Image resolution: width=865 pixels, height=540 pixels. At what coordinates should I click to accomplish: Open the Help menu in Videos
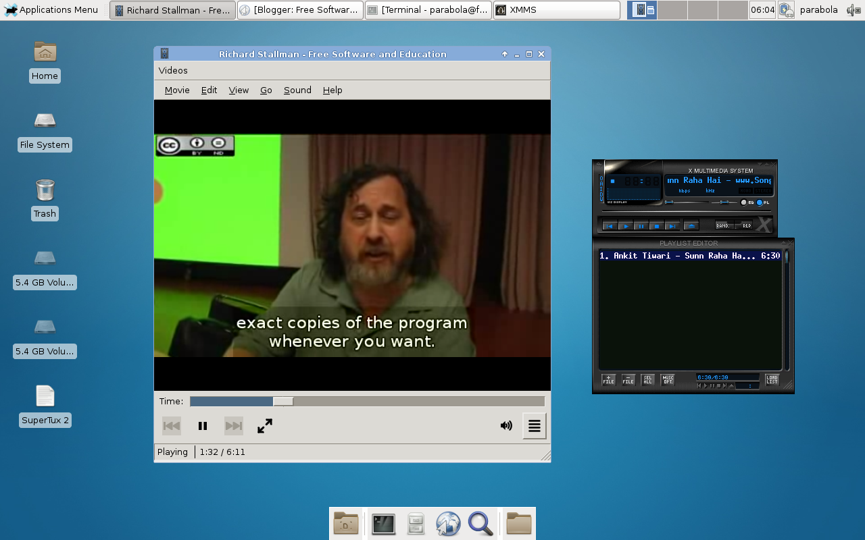tap(332, 90)
